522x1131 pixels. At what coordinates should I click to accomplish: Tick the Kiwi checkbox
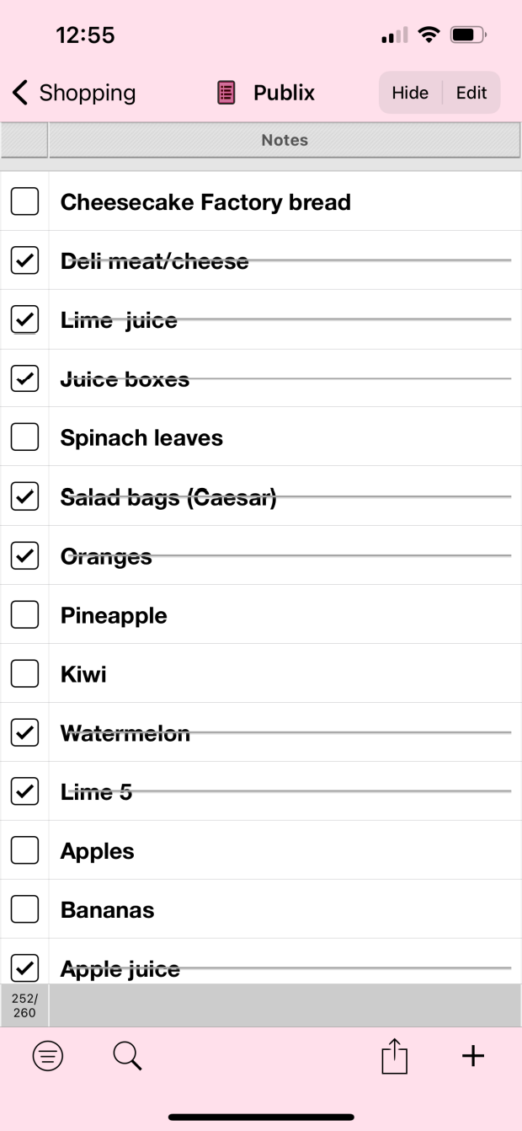24,674
